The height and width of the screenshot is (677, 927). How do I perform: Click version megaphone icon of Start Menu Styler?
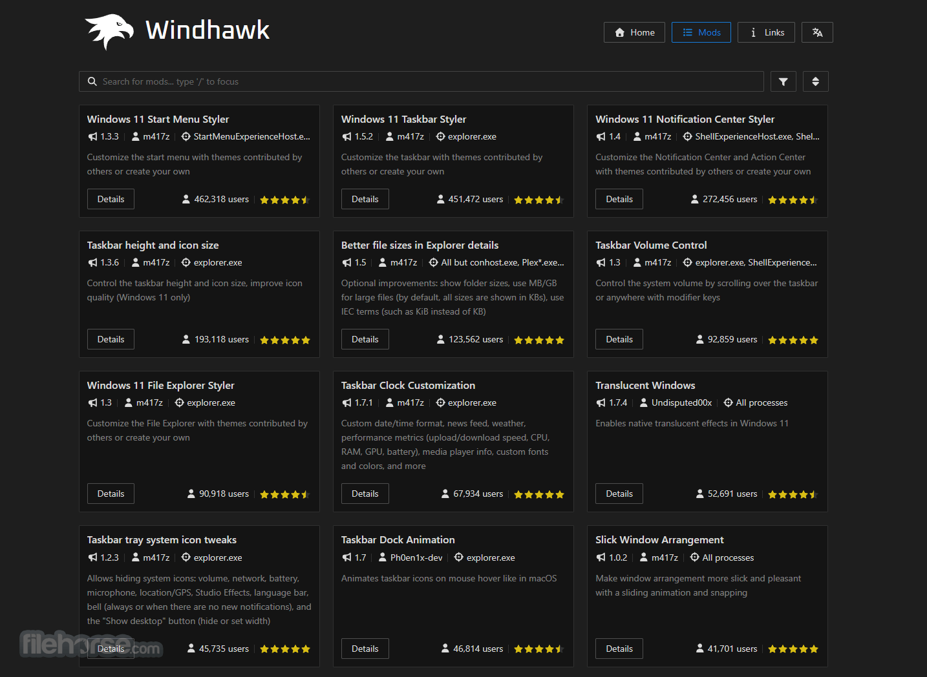92,136
